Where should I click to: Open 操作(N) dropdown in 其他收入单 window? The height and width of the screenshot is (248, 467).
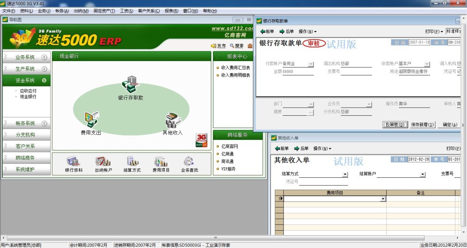click(x=322, y=148)
